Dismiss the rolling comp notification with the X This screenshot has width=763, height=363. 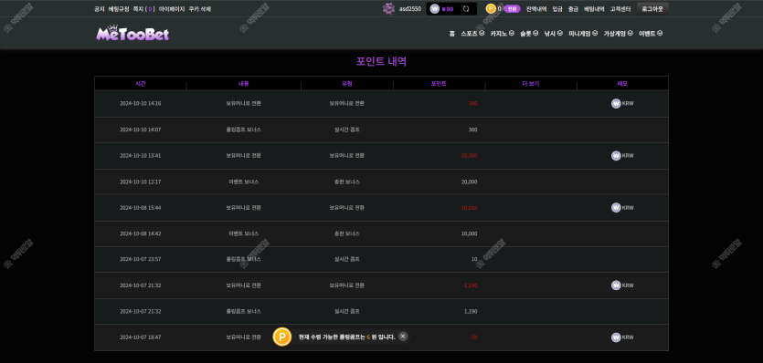[403, 336]
